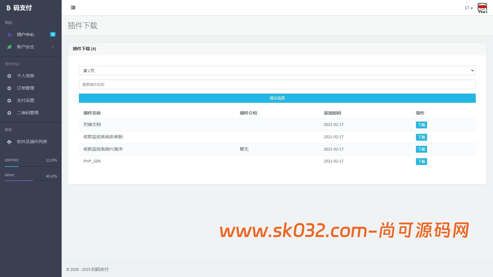Click the gear icon next to 订单管理

[x=9, y=88]
